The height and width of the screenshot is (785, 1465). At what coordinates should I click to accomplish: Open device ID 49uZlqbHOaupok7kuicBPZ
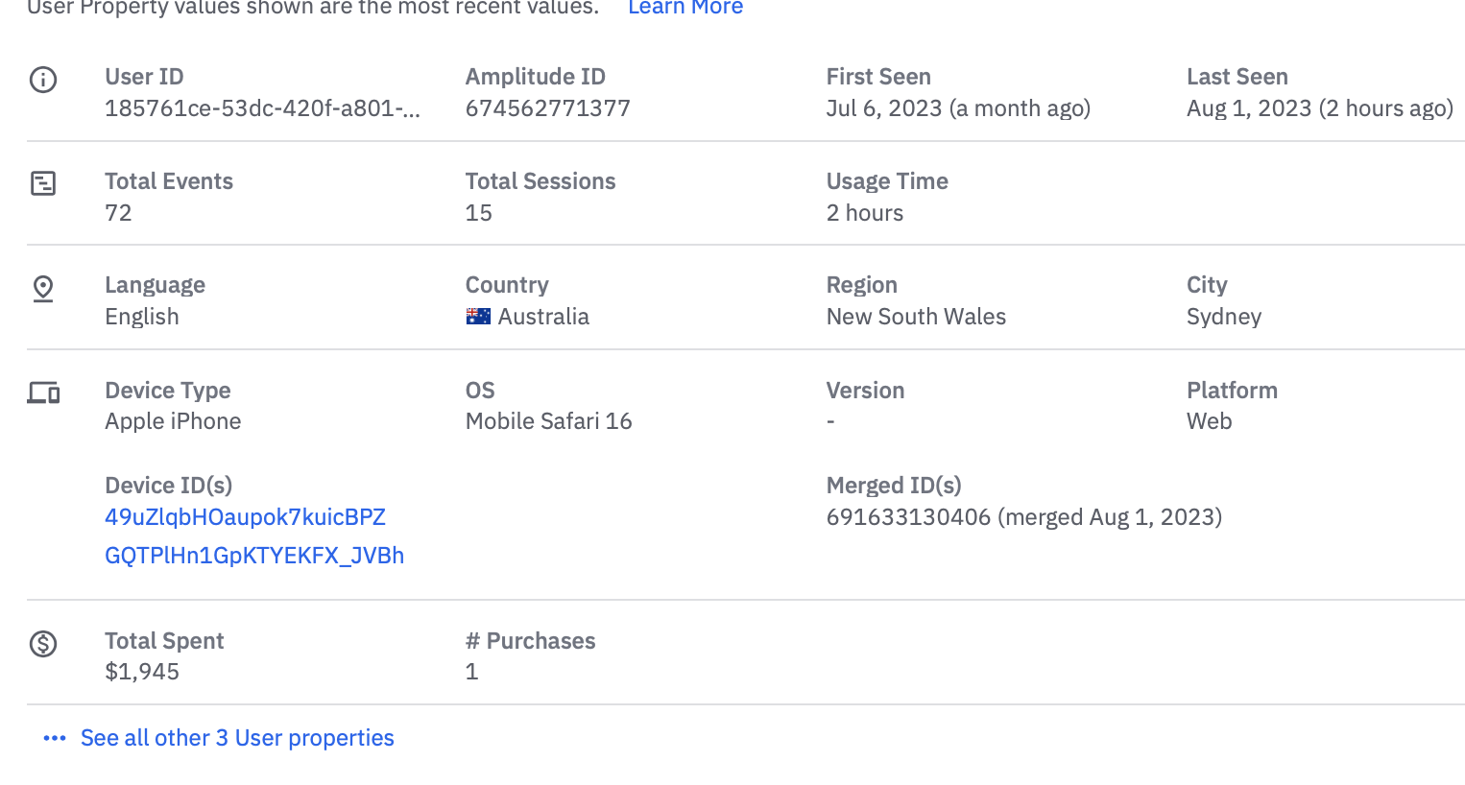pyautogui.click(x=245, y=517)
